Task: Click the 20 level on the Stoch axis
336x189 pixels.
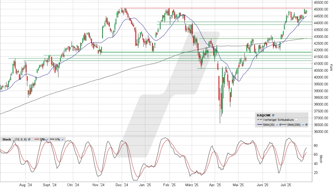Action: [x=316, y=173]
